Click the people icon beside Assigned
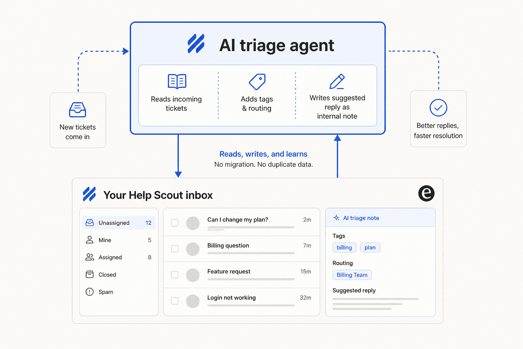This screenshot has height=349, width=523. coord(90,257)
